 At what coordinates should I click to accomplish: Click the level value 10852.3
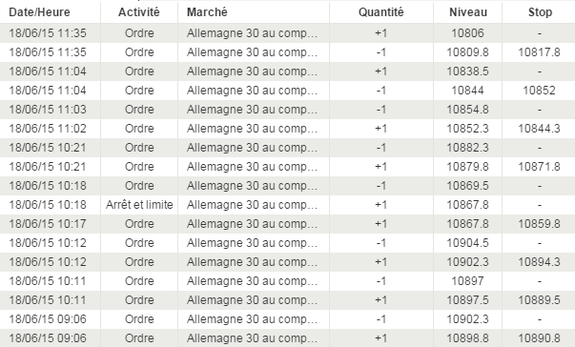[467, 129]
